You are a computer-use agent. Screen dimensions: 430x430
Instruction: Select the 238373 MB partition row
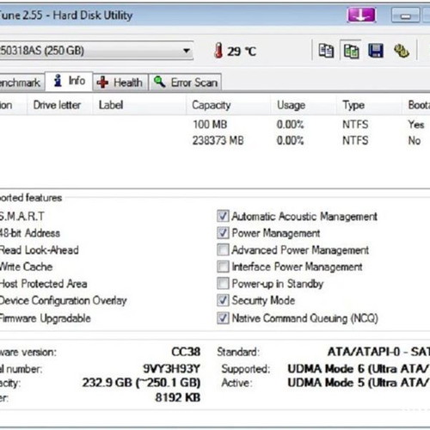(x=215, y=140)
